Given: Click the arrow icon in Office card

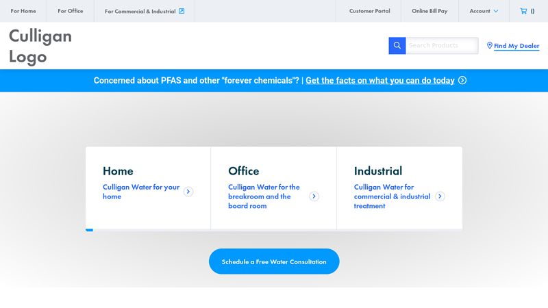Looking at the screenshot, I should (314, 196).
